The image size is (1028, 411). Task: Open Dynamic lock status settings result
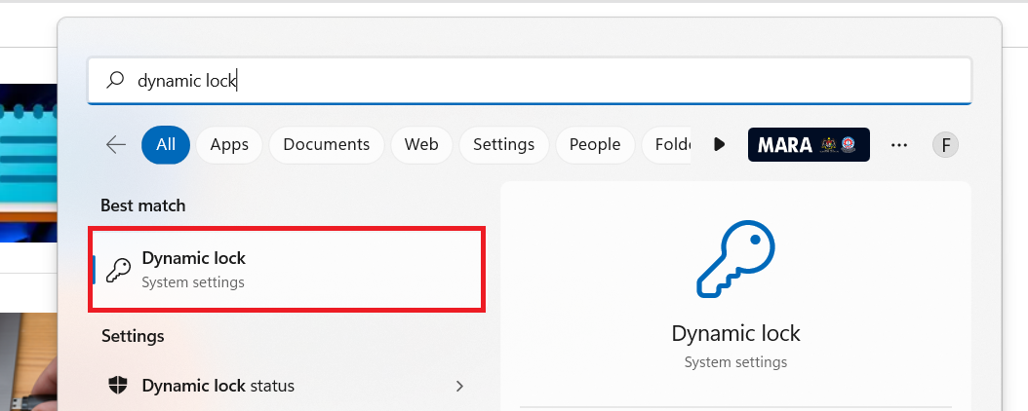click(x=283, y=386)
